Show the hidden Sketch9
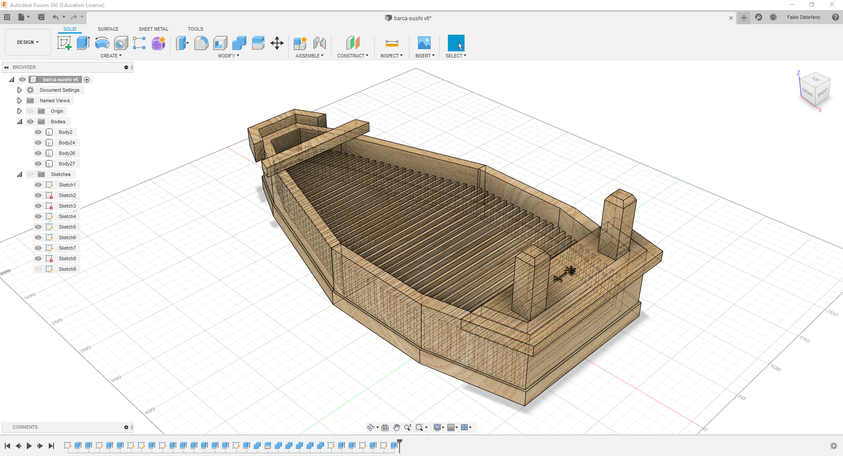 click(x=38, y=269)
